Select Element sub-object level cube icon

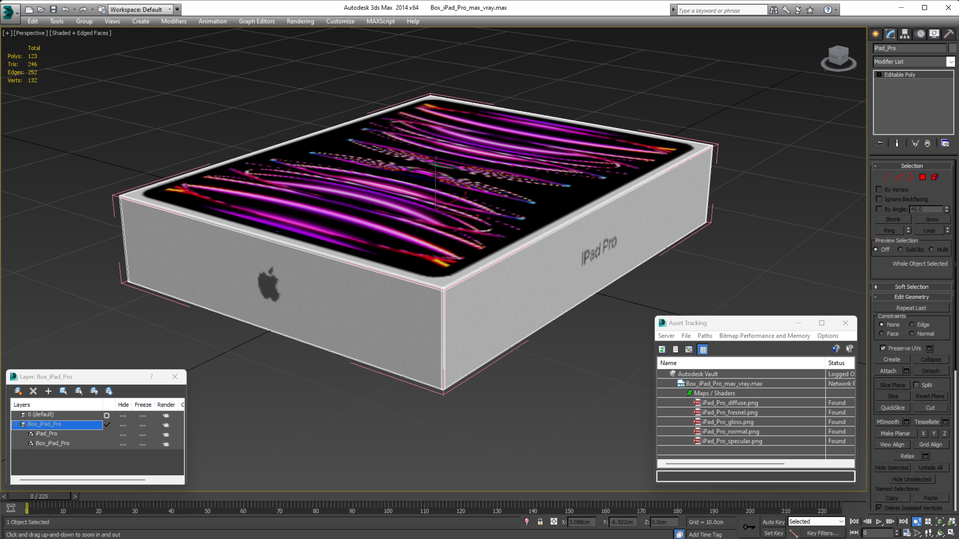tap(934, 177)
